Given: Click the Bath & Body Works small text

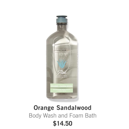Looking at the screenshot, I should point(62,48).
